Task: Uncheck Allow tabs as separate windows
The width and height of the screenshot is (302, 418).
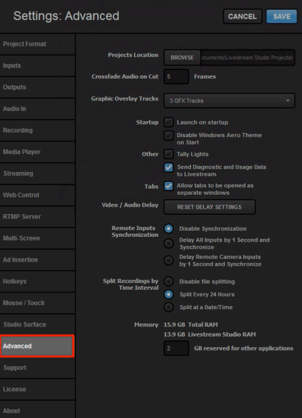Action: click(169, 186)
